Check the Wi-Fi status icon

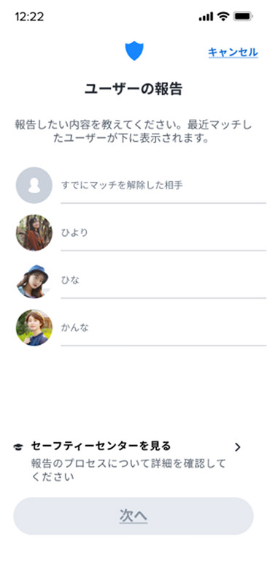click(x=223, y=16)
